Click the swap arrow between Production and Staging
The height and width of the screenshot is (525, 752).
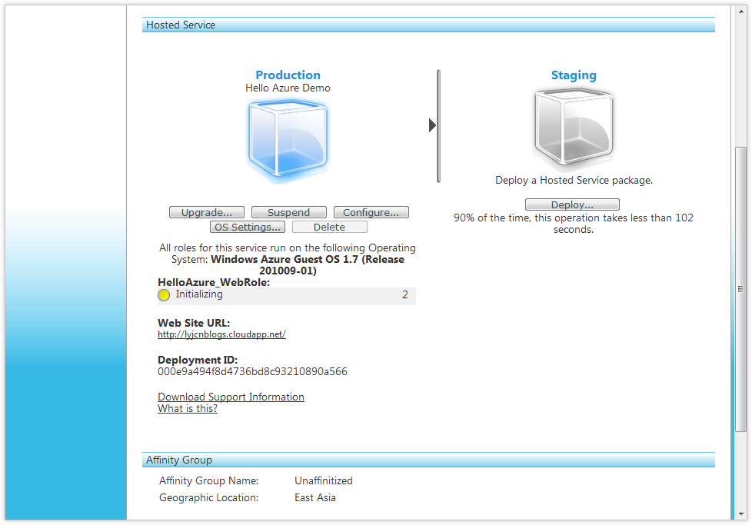(432, 125)
